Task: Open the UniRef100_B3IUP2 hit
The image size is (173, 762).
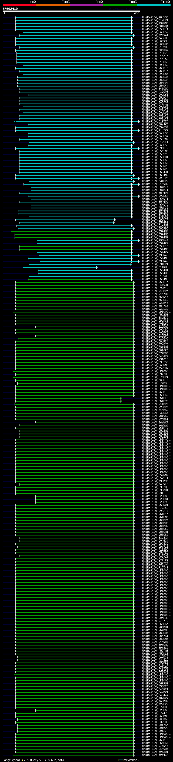Action: [x=155, y=217]
